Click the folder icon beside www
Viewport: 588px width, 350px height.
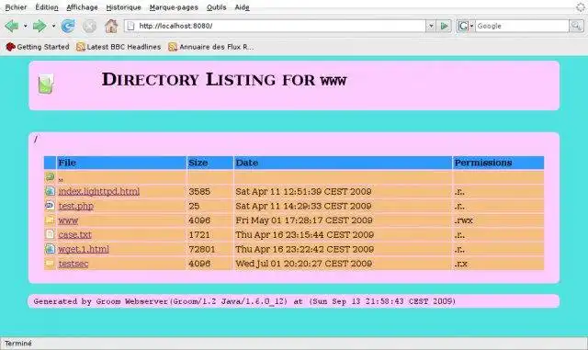click(x=50, y=220)
